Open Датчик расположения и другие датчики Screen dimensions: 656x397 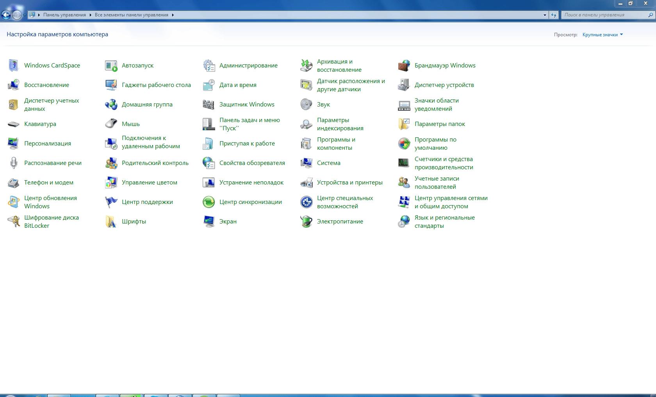click(351, 85)
